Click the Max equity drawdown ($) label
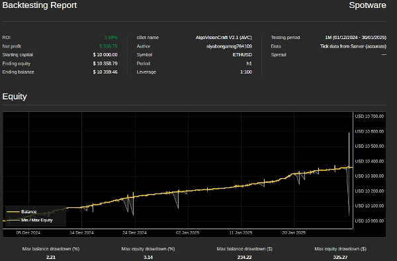Screen dimensions: 397x261 tap(340, 249)
